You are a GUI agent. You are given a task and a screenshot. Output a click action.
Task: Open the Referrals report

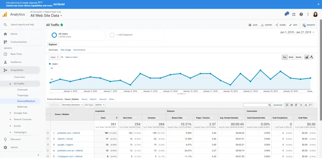(x=22, y=107)
